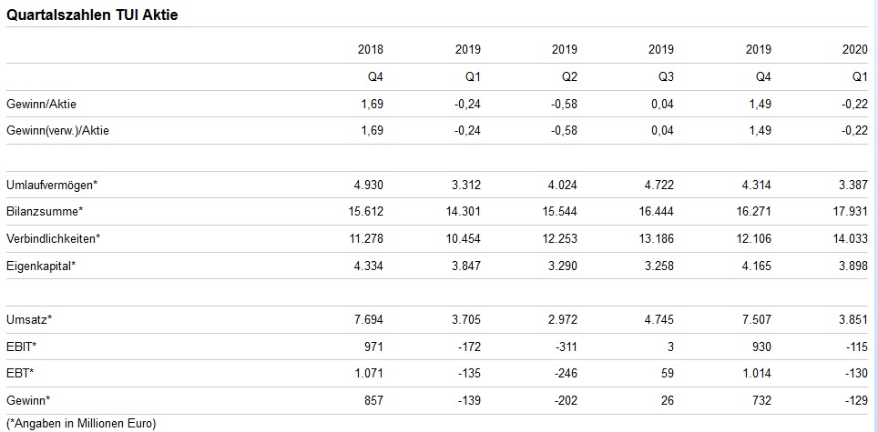Screen dimensions: 878x432
Task: Click the Eigenkapital row label
Action: [x=41, y=266]
